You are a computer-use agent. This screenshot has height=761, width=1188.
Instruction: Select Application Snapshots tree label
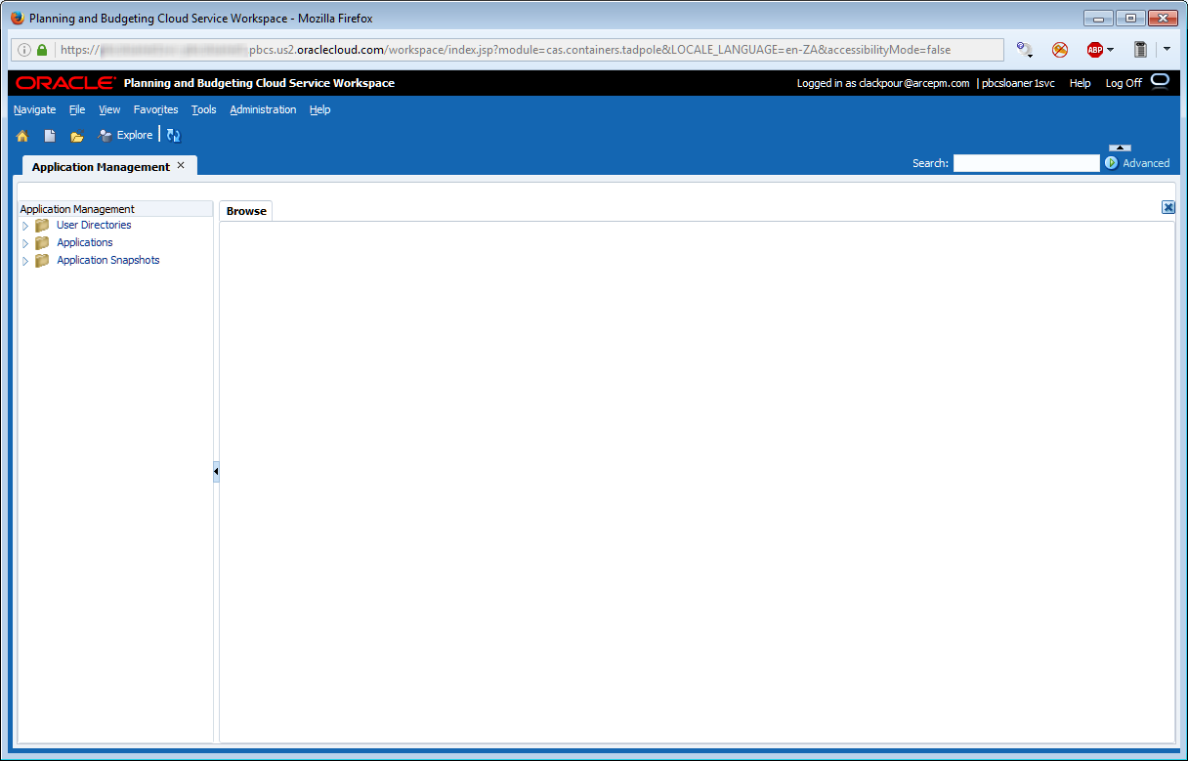pyautogui.click(x=108, y=261)
